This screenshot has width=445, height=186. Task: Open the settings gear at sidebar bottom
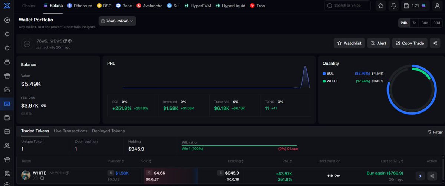(x=7, y=183)
